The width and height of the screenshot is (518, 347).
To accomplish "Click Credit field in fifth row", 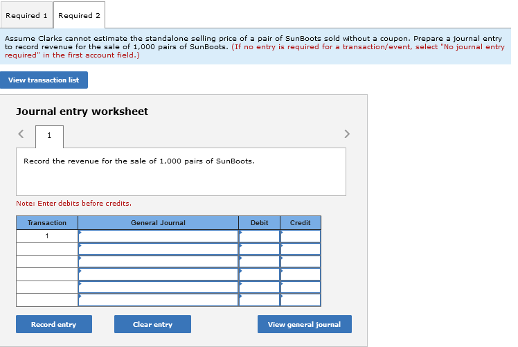I will 301,287.
